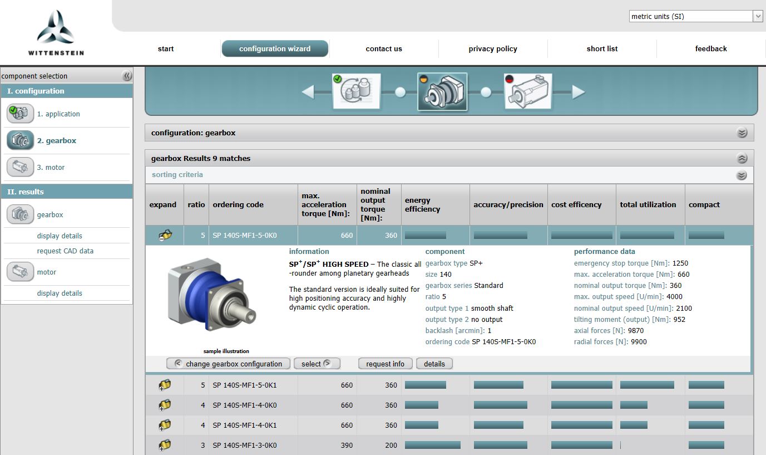Collapse the component selection sidebar
766x455 pixels.
127,76
